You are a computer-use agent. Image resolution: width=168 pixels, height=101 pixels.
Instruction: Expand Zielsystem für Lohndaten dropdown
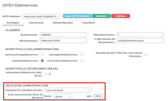tap(68, 90)
